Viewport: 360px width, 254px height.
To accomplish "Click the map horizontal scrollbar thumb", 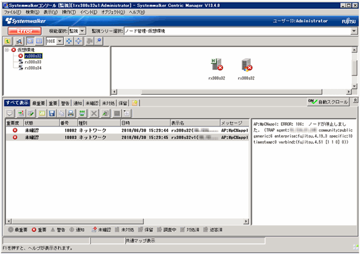I will pyautogui.click(x=231, y=92).
